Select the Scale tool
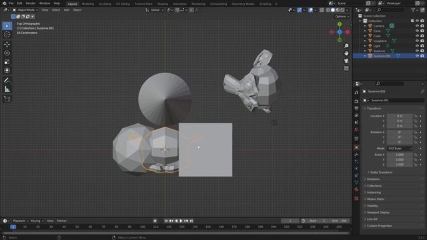This screenshot has width=427, height=240. (x=7, y=62)
